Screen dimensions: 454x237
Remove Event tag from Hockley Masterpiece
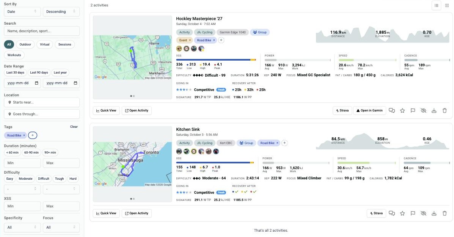190,40
